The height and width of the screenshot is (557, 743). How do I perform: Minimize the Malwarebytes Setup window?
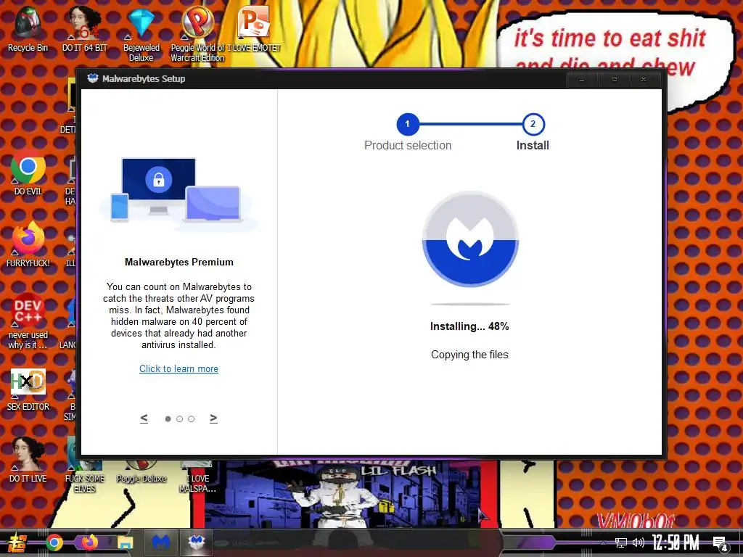click(582, 80)
